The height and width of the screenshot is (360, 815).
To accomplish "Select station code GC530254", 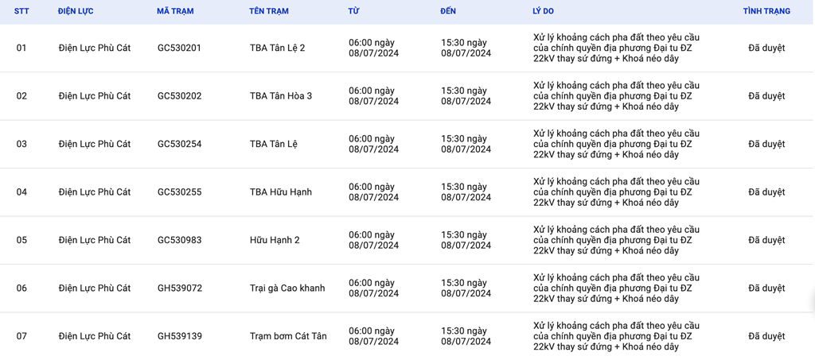I will (179, 144).
